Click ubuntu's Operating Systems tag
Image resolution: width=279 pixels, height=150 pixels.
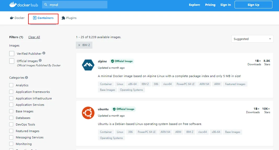coord(111,138)
